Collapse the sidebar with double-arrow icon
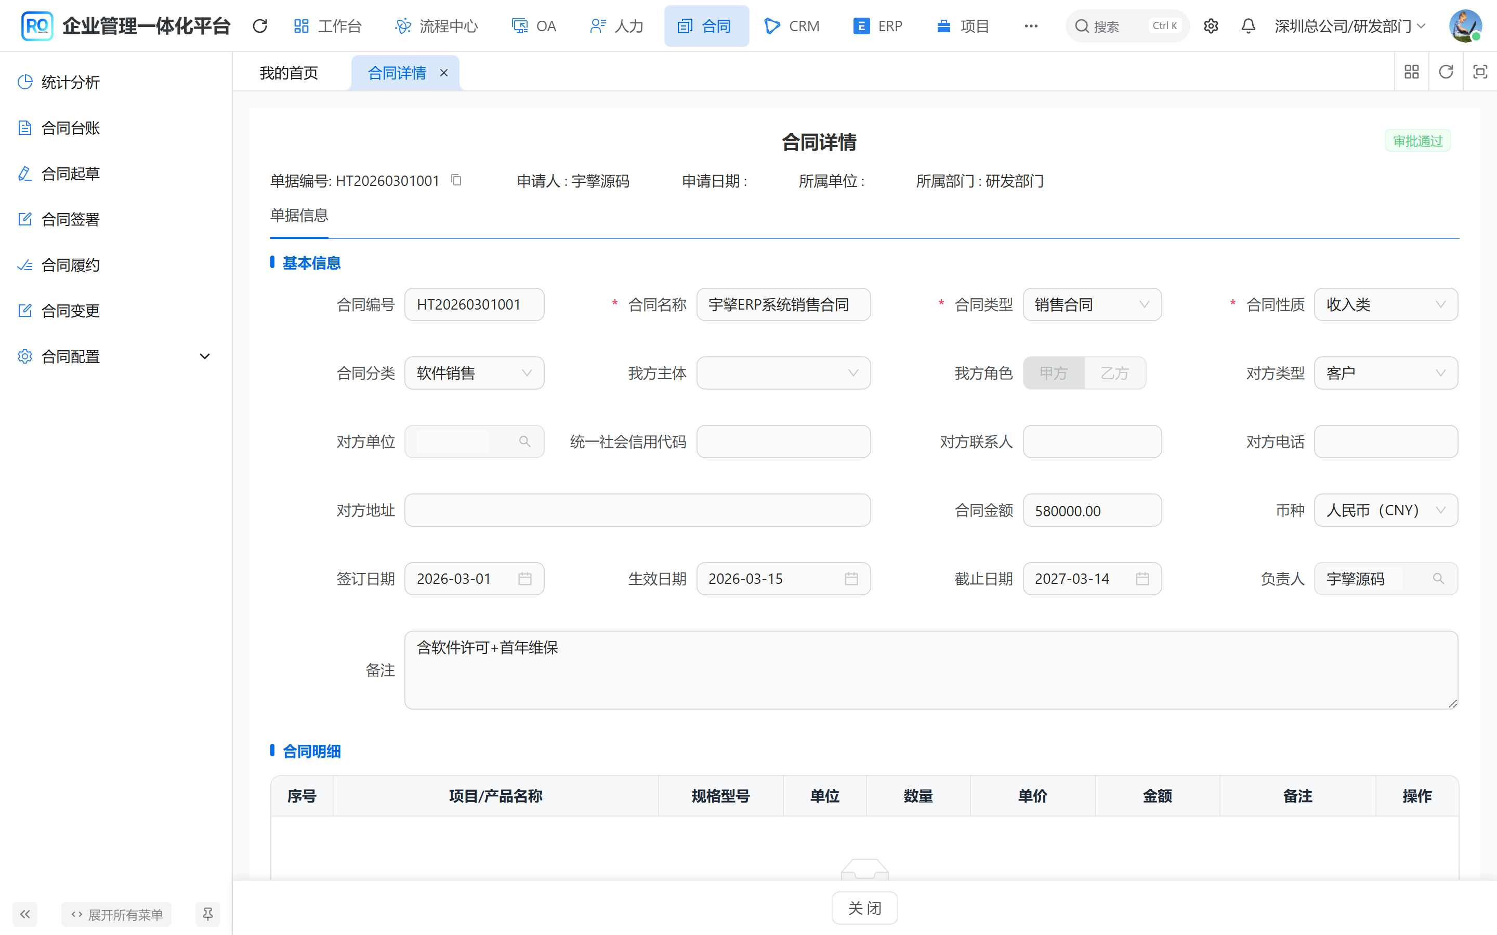The height and width of the screenshot is (935, 1497). (25, 914)
